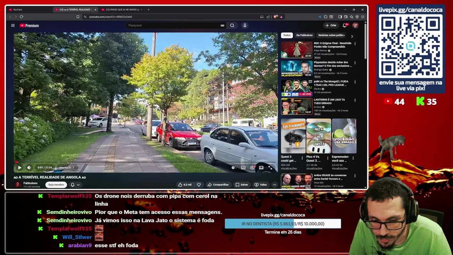Enter fullscreen with the fullscreen icon
453x255 pixels.
(x=270, y=168)
